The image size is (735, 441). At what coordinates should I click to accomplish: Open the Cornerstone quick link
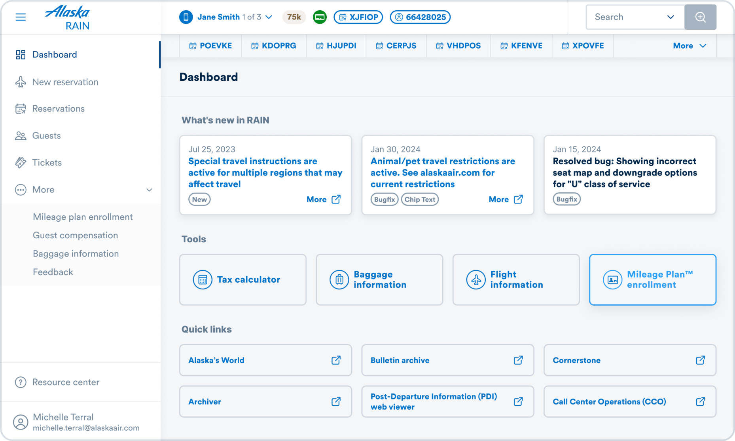pos(630,360)
